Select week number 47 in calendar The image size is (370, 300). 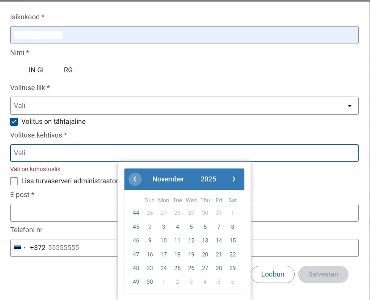[x=136, y=255]
